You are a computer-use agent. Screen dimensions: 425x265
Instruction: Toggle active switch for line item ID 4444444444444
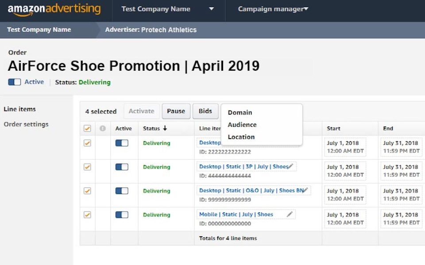[x=122, y=167]
